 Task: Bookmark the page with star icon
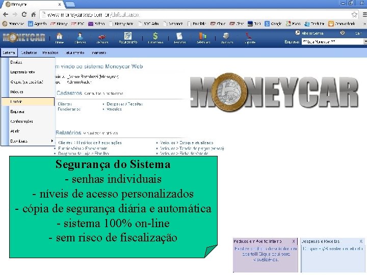pos(354,14)
